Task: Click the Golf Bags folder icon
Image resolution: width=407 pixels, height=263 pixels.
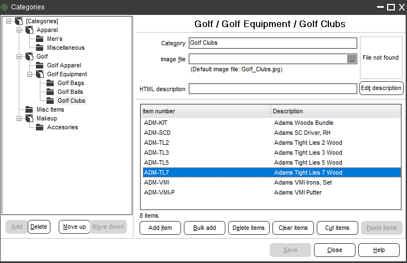Action: pyautogui.click(x=50, y=83)
